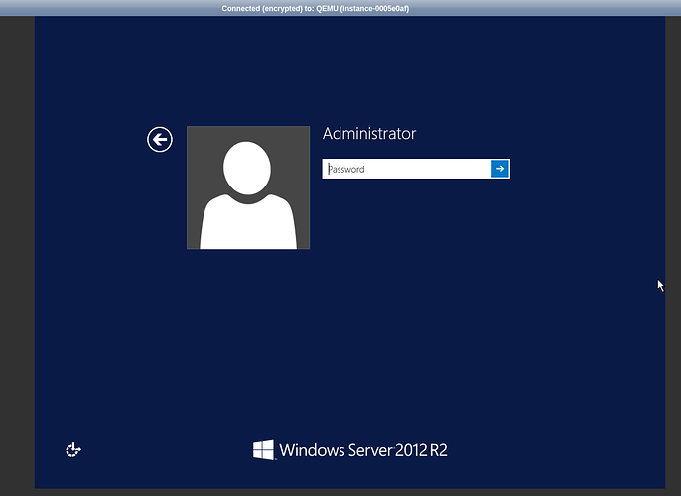
Task: Click the right gray margin of the viewer
Action: click(672, 198)
